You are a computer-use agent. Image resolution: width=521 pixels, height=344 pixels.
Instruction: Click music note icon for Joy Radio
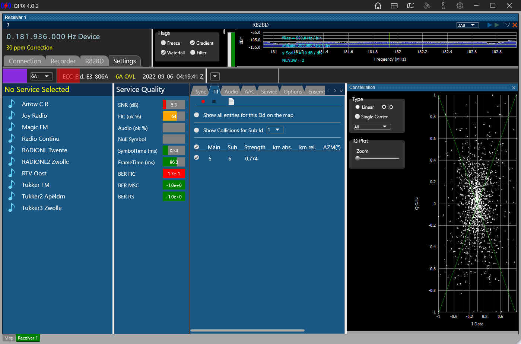click(12, 115)
